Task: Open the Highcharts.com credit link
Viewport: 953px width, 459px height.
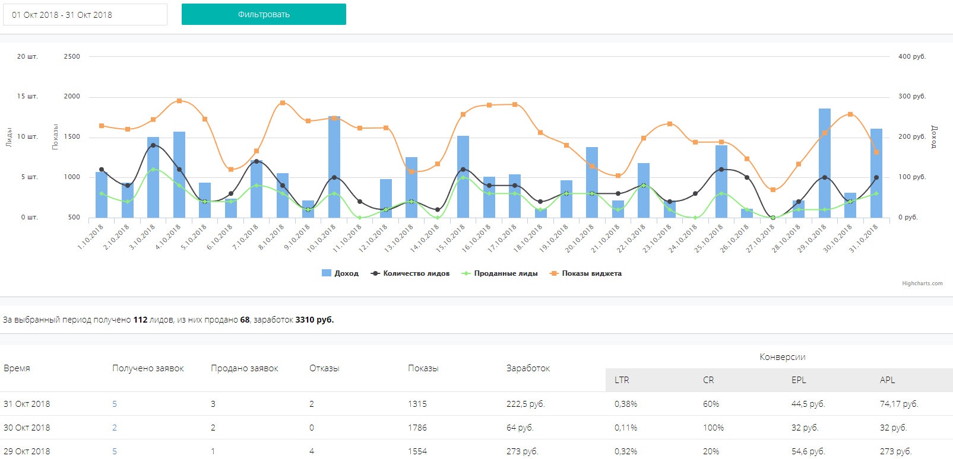Action: click(922, 283)
